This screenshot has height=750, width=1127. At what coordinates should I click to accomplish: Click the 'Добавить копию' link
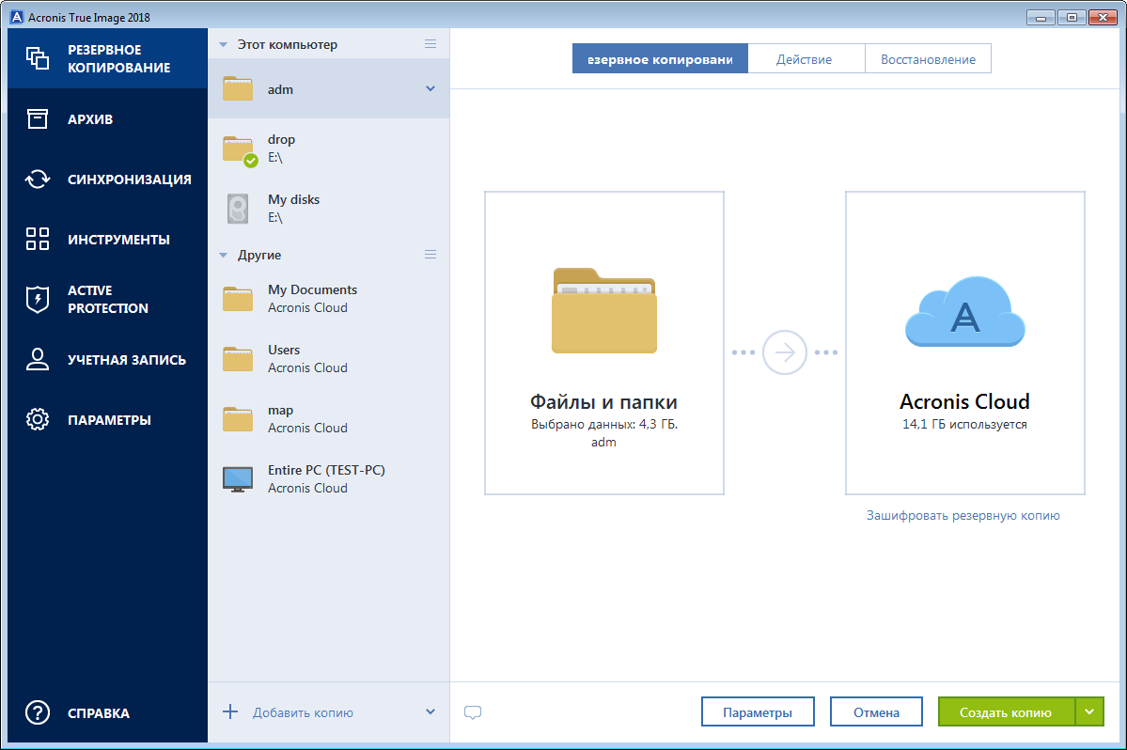click(303, 712)
